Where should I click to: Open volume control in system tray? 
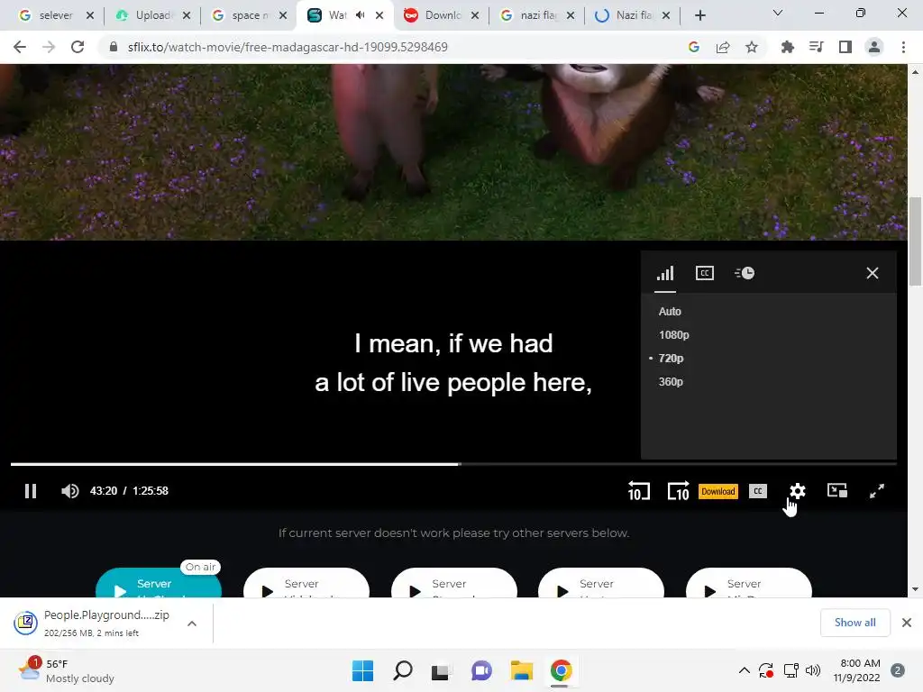813,670
